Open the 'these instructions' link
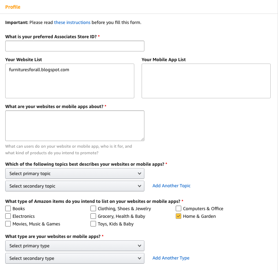 pyautogui.click(x=72, y=23)
